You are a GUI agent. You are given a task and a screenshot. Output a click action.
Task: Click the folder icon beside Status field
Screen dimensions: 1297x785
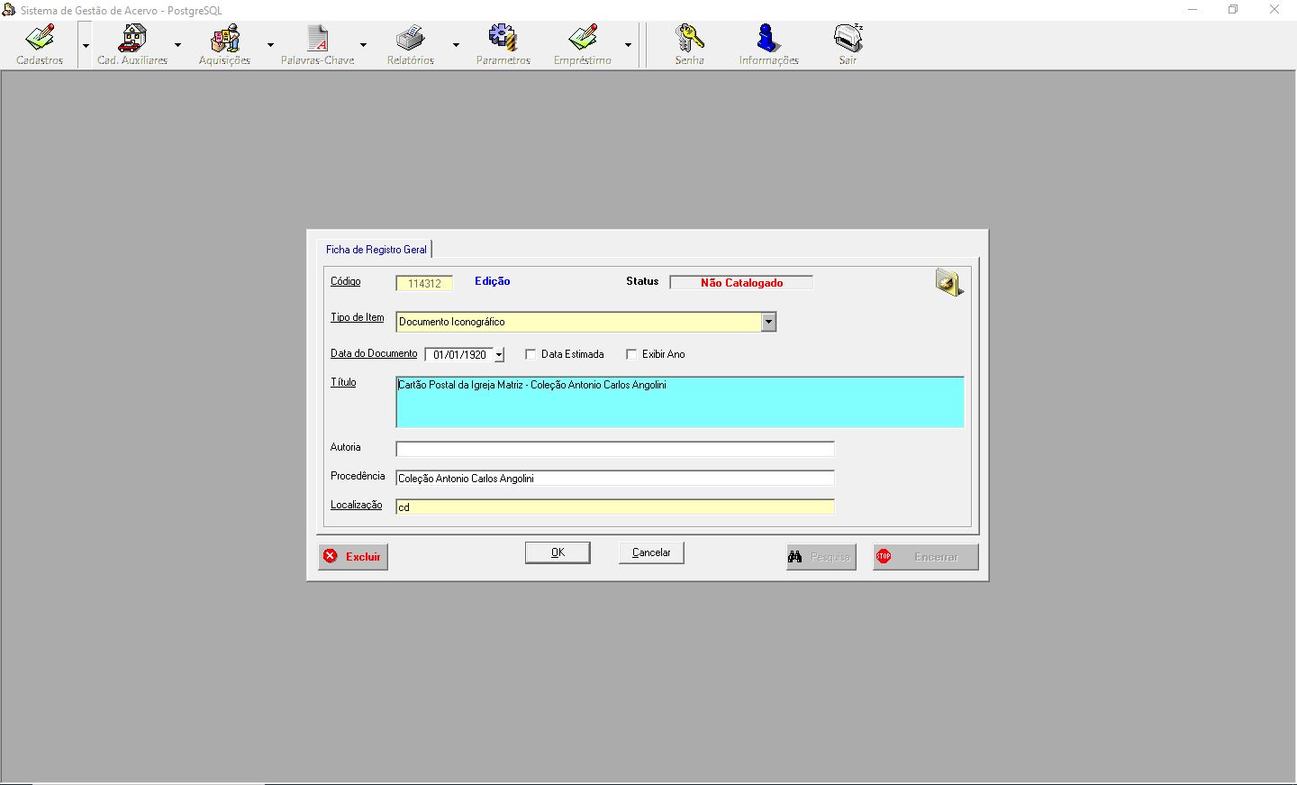pos(948,283)
